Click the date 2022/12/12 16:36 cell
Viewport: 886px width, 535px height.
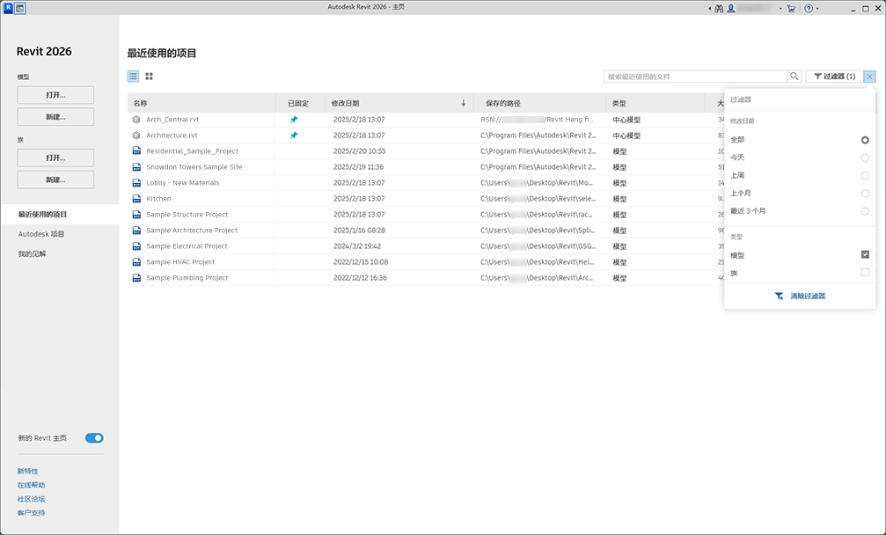click(x=360, y=278)
